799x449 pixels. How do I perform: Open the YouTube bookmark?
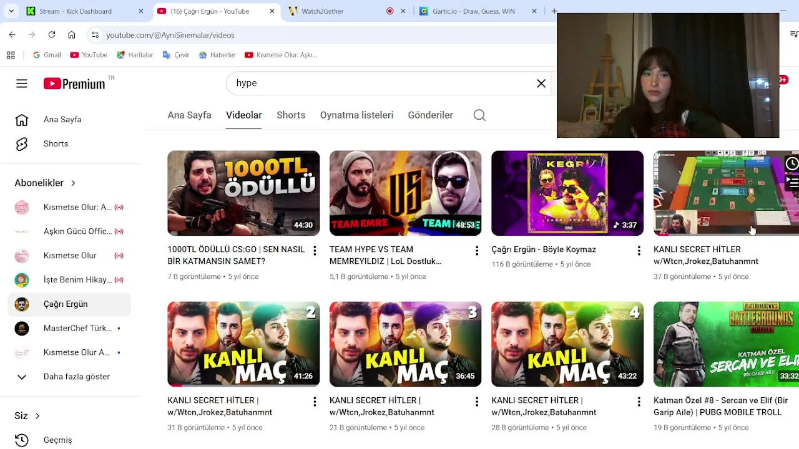coord(89,55)
